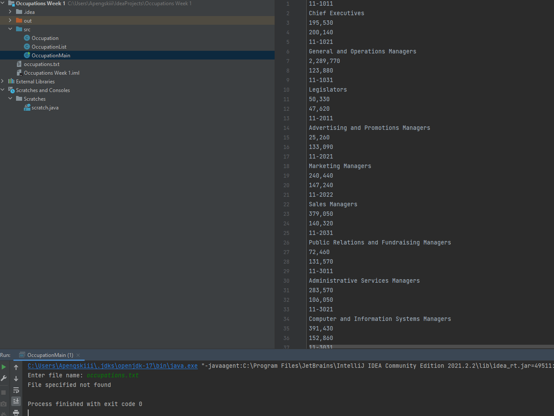Click 'Process finished with exit code 0'
Image resolution: width=554 pixels, height=416 pixels.
click(85, 404)
